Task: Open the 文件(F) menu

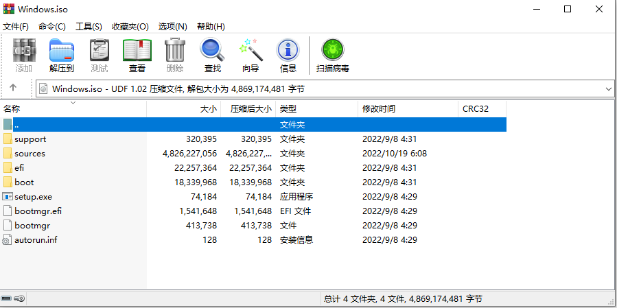Action: [16, 27]
